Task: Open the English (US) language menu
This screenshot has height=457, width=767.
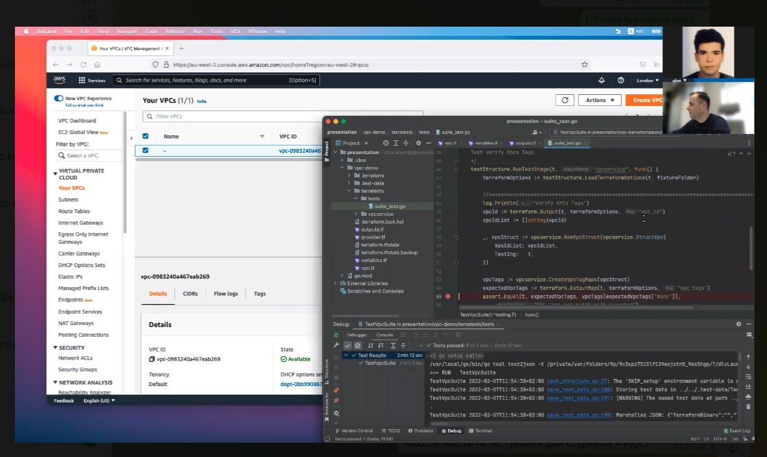Action: point(100,401)
